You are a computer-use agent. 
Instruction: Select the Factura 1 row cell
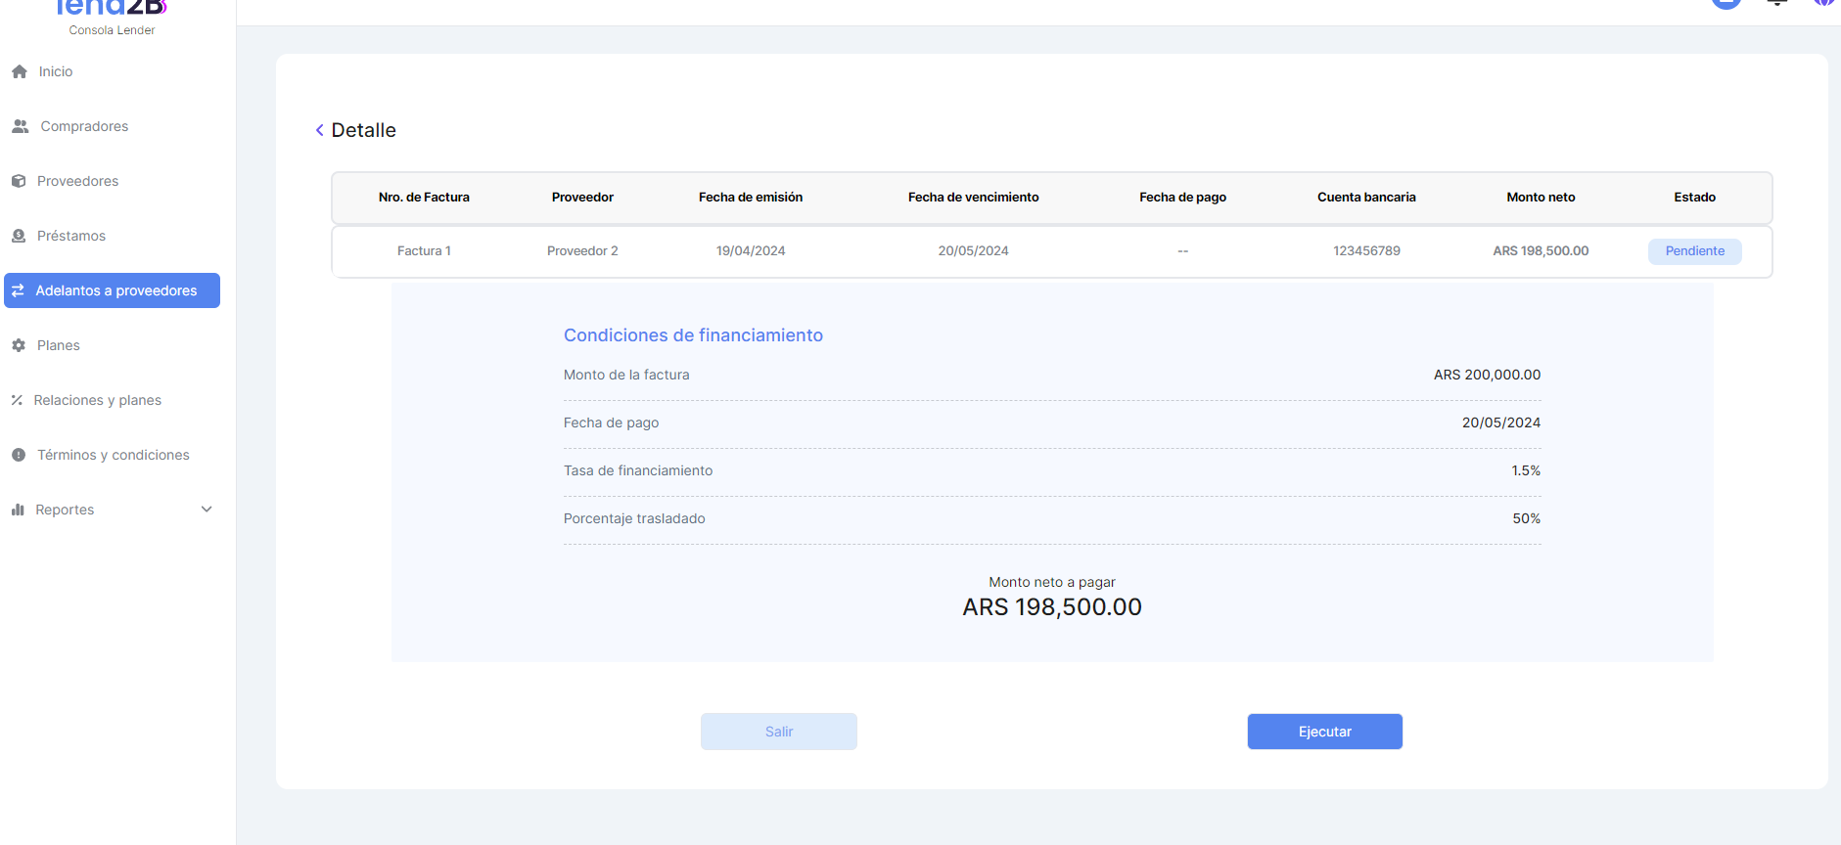pyautogui.click(x=424, y=251)
